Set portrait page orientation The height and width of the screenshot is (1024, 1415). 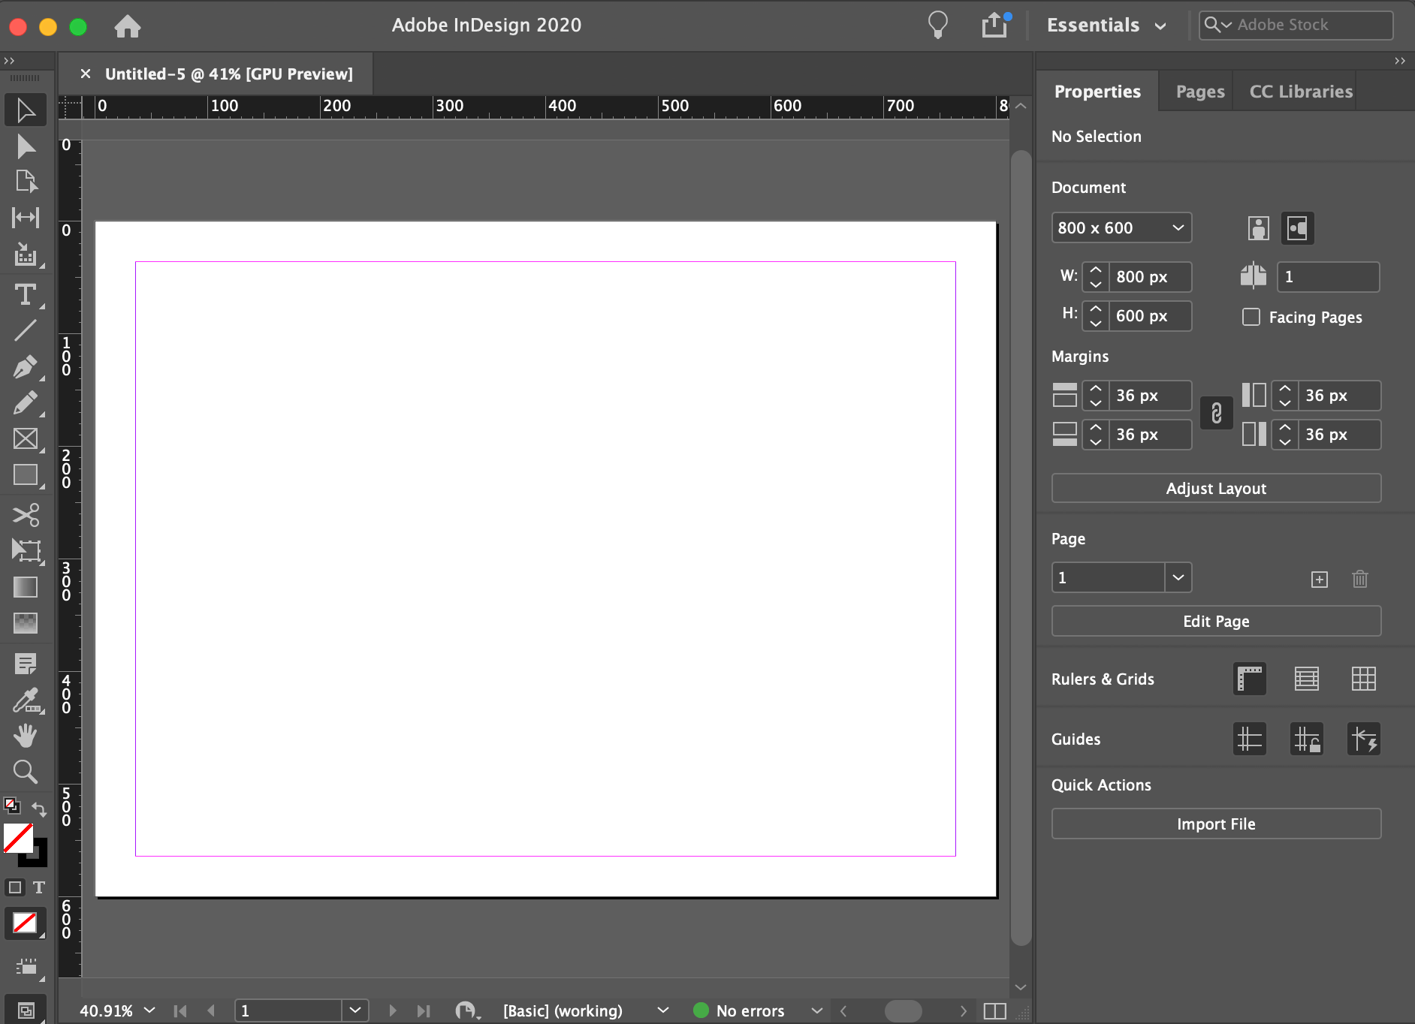point(1259,228)
